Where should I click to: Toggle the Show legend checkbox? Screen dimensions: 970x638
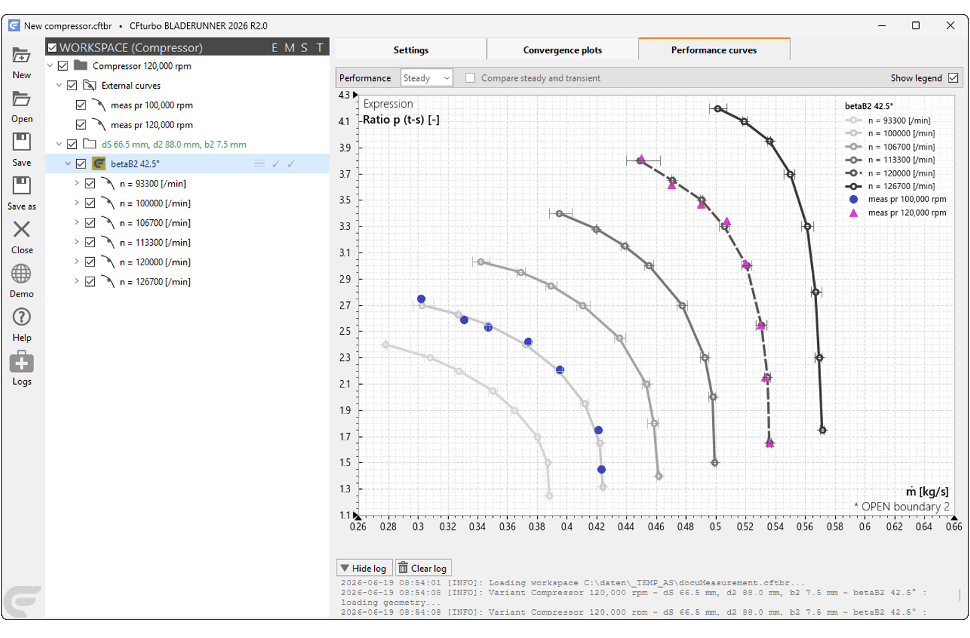point(953,78)
